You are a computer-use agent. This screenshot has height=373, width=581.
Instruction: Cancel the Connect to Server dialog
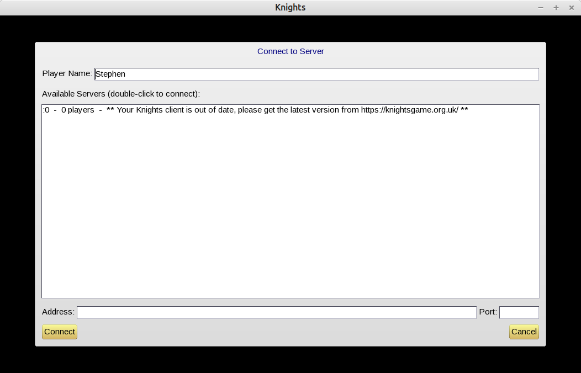point(524,332)
